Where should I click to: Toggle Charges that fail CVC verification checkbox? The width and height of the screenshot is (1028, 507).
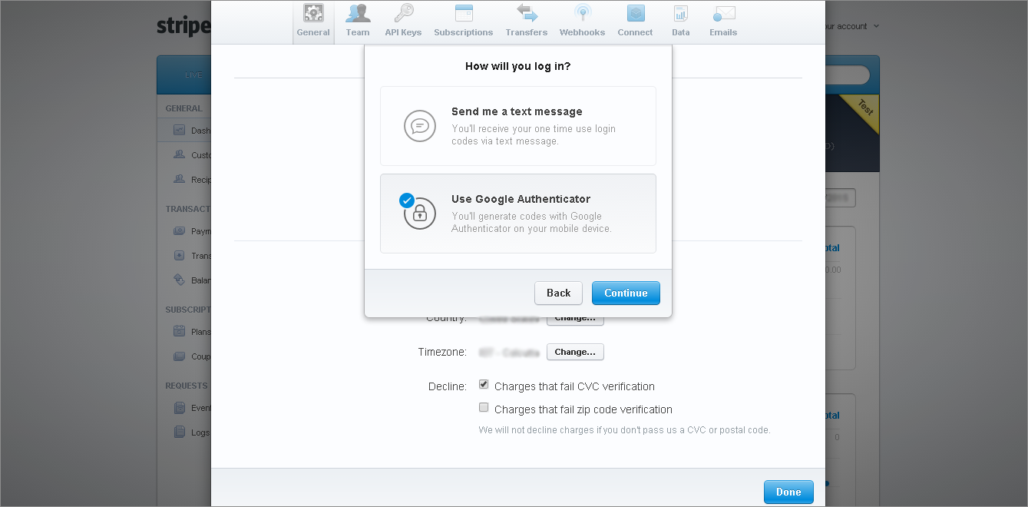pyautogui.click(x=484, y=384)
